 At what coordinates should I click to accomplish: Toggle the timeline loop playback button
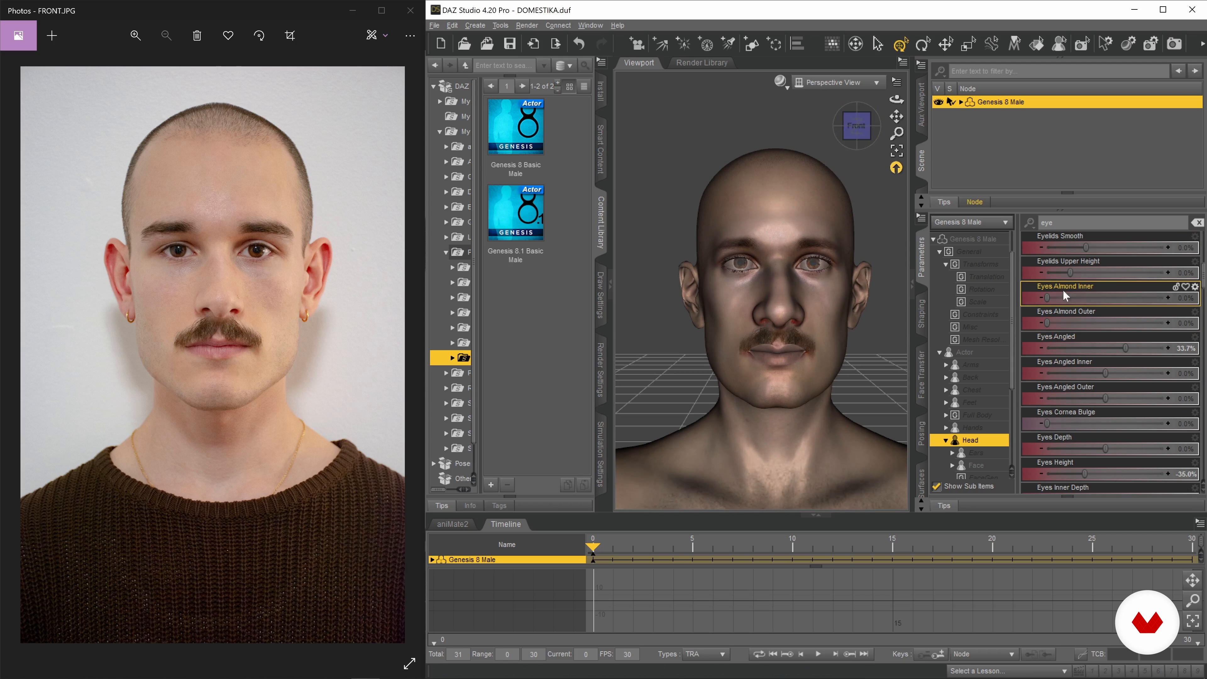pyautogui.click(x=759, y=654)
